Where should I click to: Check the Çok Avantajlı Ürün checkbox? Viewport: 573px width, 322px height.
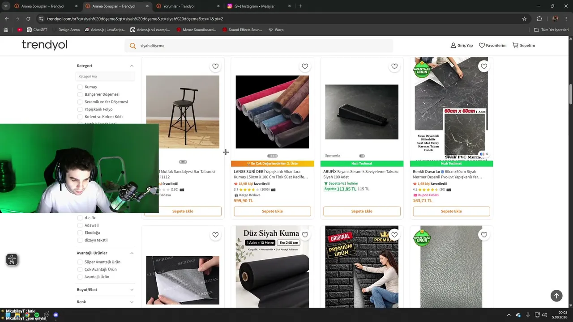coord(80,269)
